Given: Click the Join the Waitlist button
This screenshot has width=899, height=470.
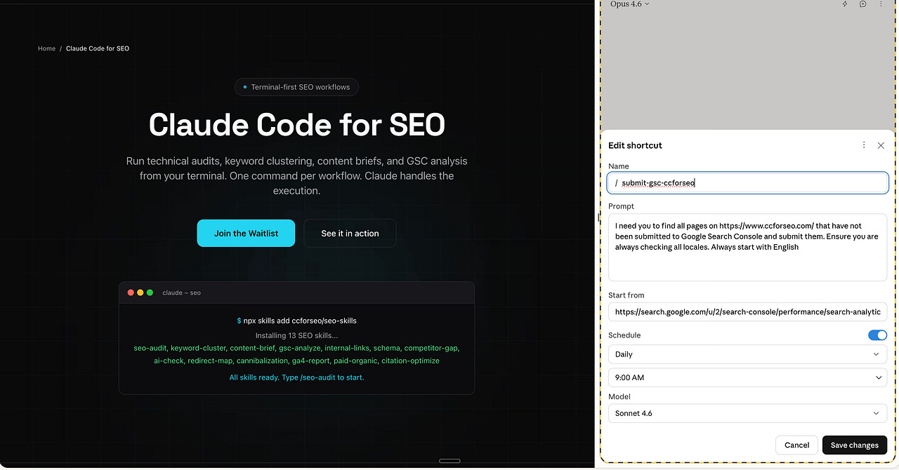Looking at the screenshot, I should [x=246, y=234].
